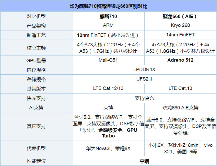Click the UFS2.1 cell
The width and height of the screenshot is (217, 166).
[x=144, y=79]
